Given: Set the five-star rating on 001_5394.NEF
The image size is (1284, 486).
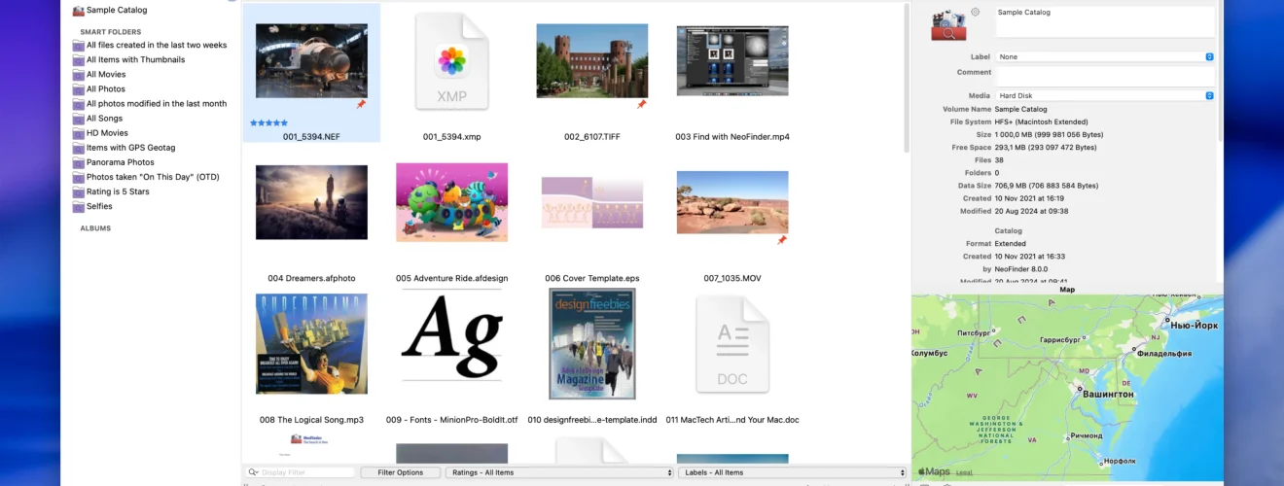Looking at the screenshot, I should point(268,123).
